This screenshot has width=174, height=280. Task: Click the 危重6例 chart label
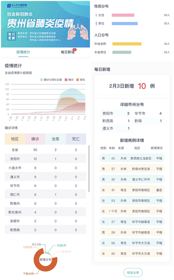tap(61, 245)
